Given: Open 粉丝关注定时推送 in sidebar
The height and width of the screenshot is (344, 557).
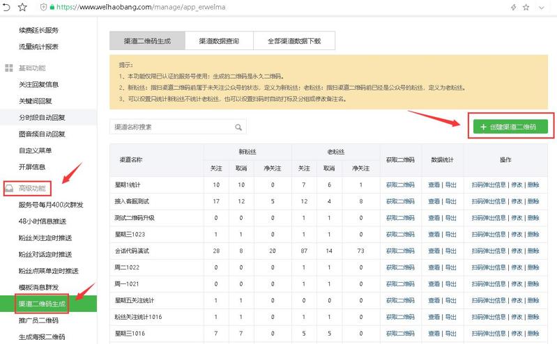Looking at the screenshot, I should tap(45, 238).
